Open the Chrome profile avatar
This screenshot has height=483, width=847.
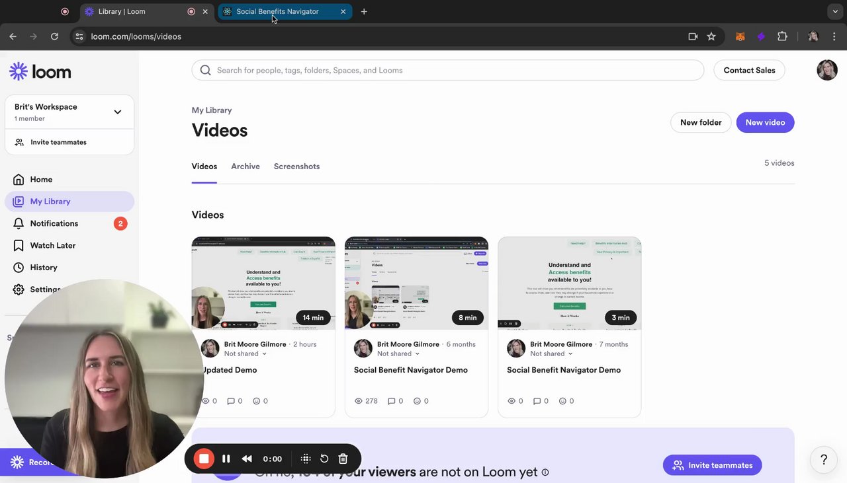[x=813, y=36]
